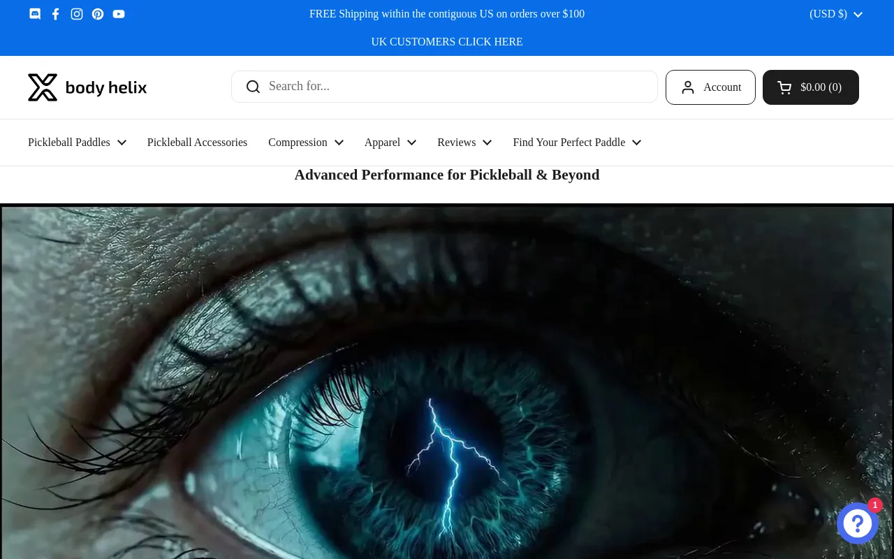Click the lightning eye hero banner
The image size is (894, 559).
click(447, 382)
